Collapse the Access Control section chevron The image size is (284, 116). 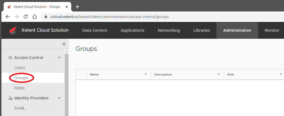59,58
